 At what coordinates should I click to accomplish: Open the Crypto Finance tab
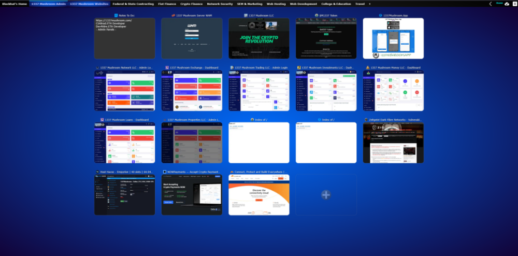[x=191, y=4]
